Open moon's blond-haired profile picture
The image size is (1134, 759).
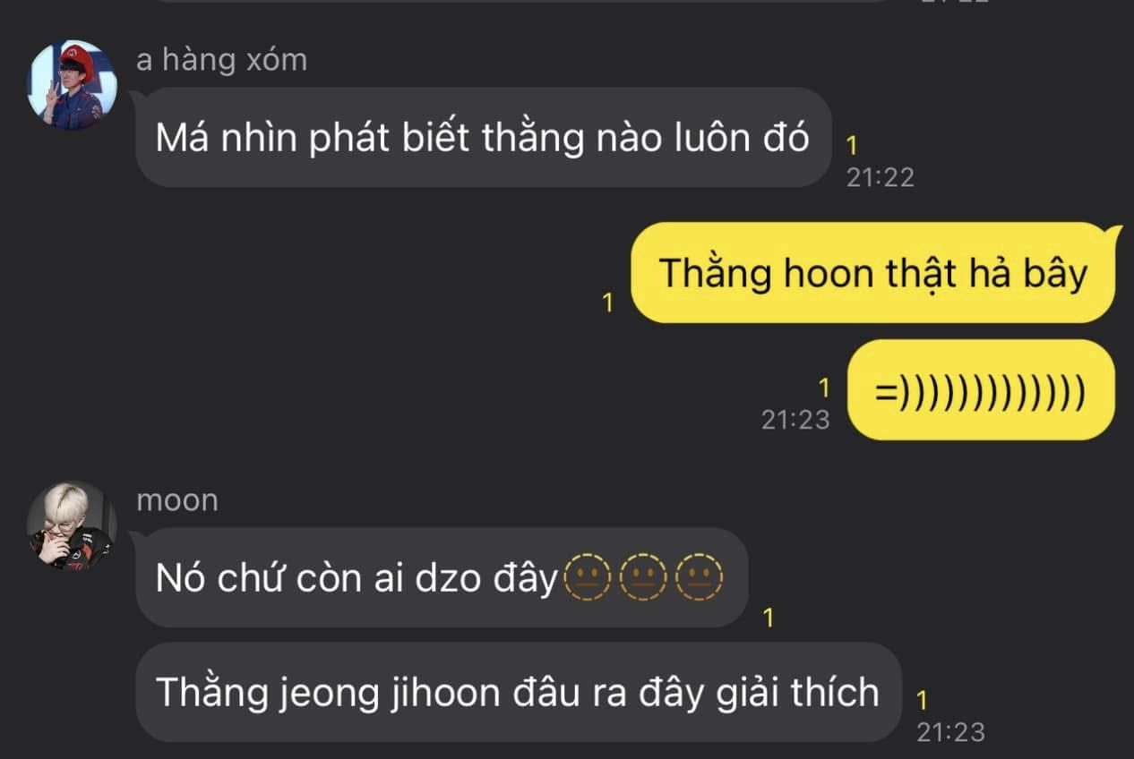click(x=72, y=526)
